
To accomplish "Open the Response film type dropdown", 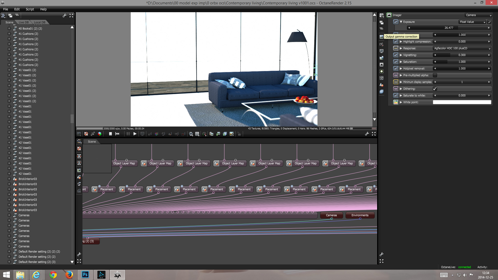I will pos(462,48).
